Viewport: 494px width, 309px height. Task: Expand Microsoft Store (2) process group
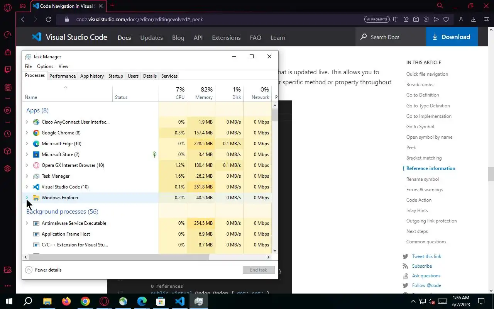click(x=27, y=154)
